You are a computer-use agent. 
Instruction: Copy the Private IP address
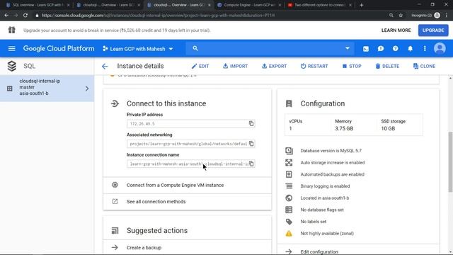(251, 123)
